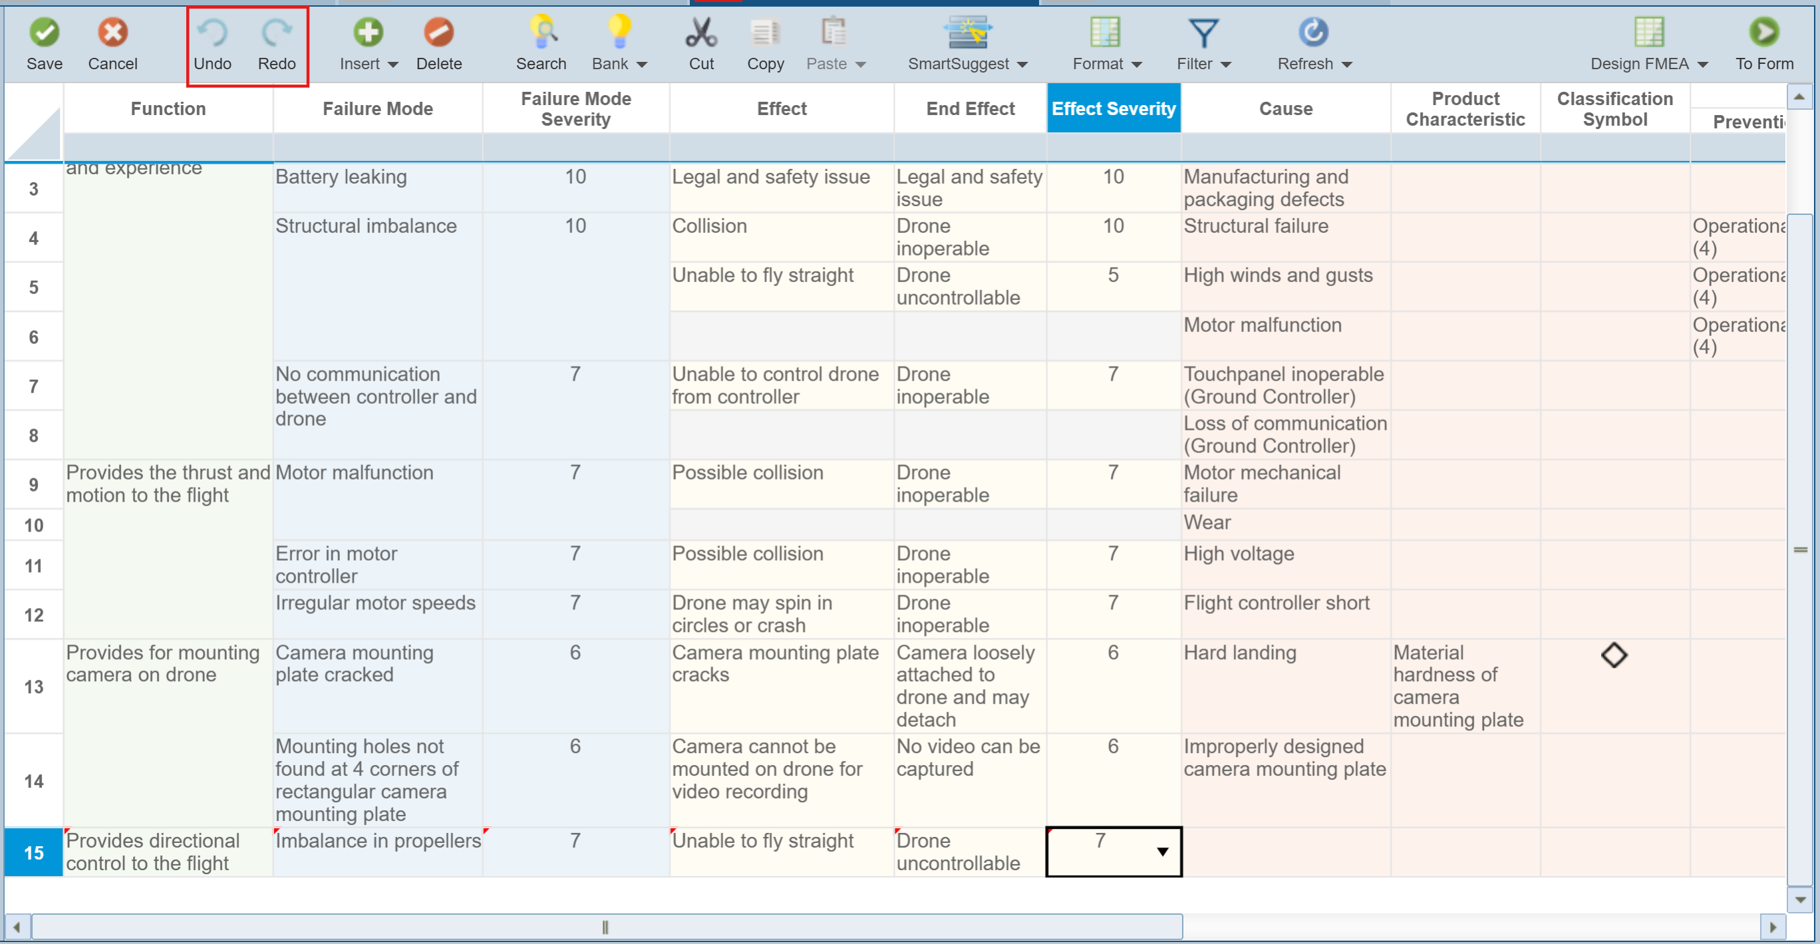Open Effect Severity dropdown in row 15
This screenshot has height=944, width=1820.
tap(1162, 852)
